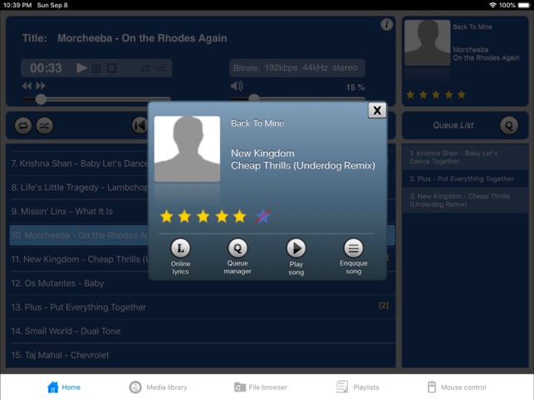Toggle the small shuffle icon in player display

[x=161, y=68]
